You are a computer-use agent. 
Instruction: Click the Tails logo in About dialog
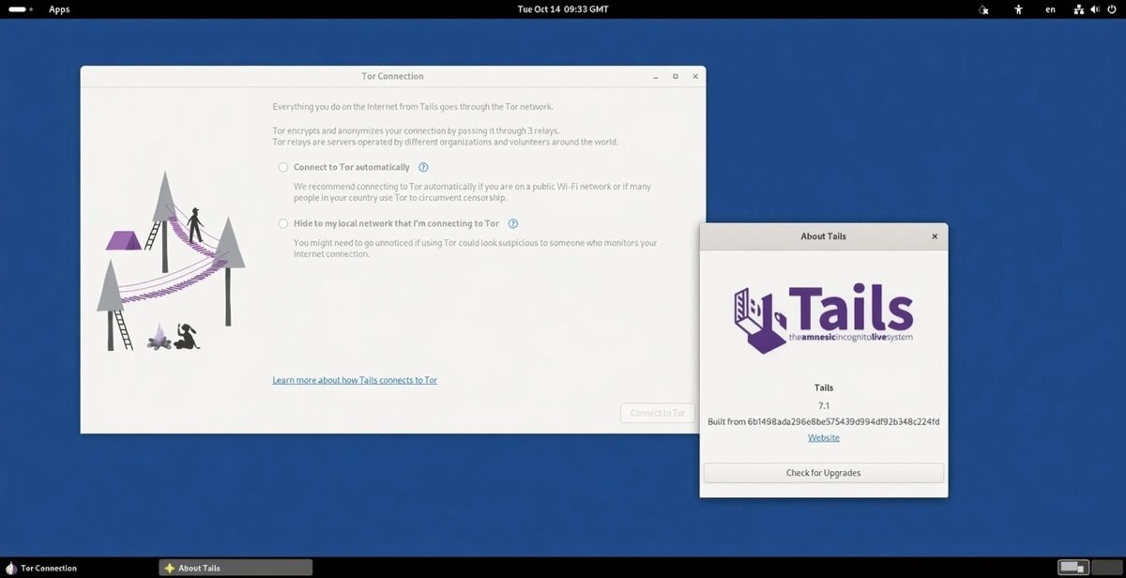coord(823,316)
